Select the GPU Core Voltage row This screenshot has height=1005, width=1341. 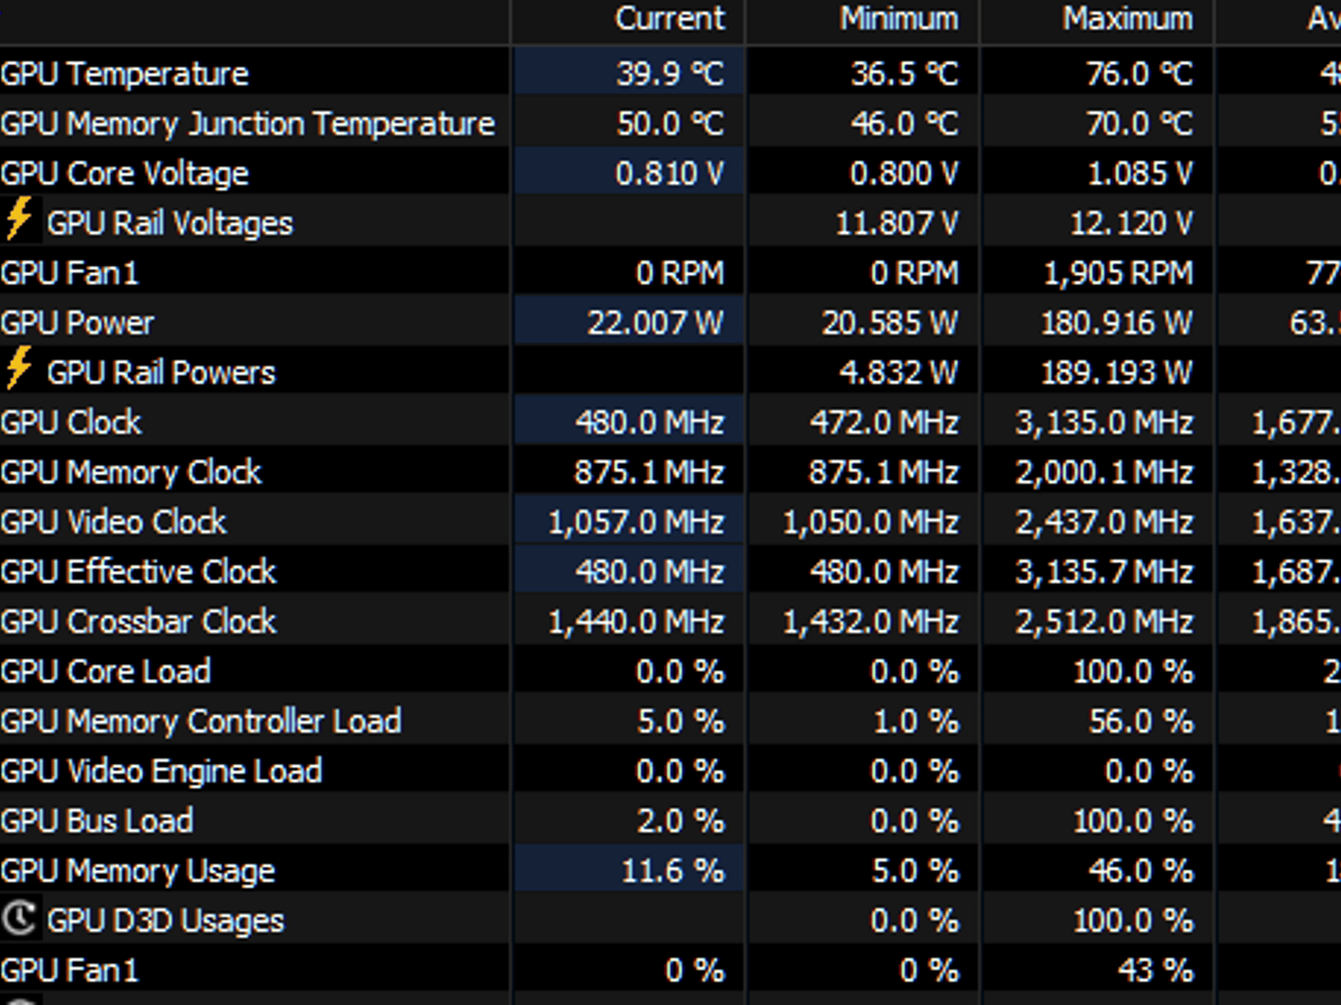670,173
